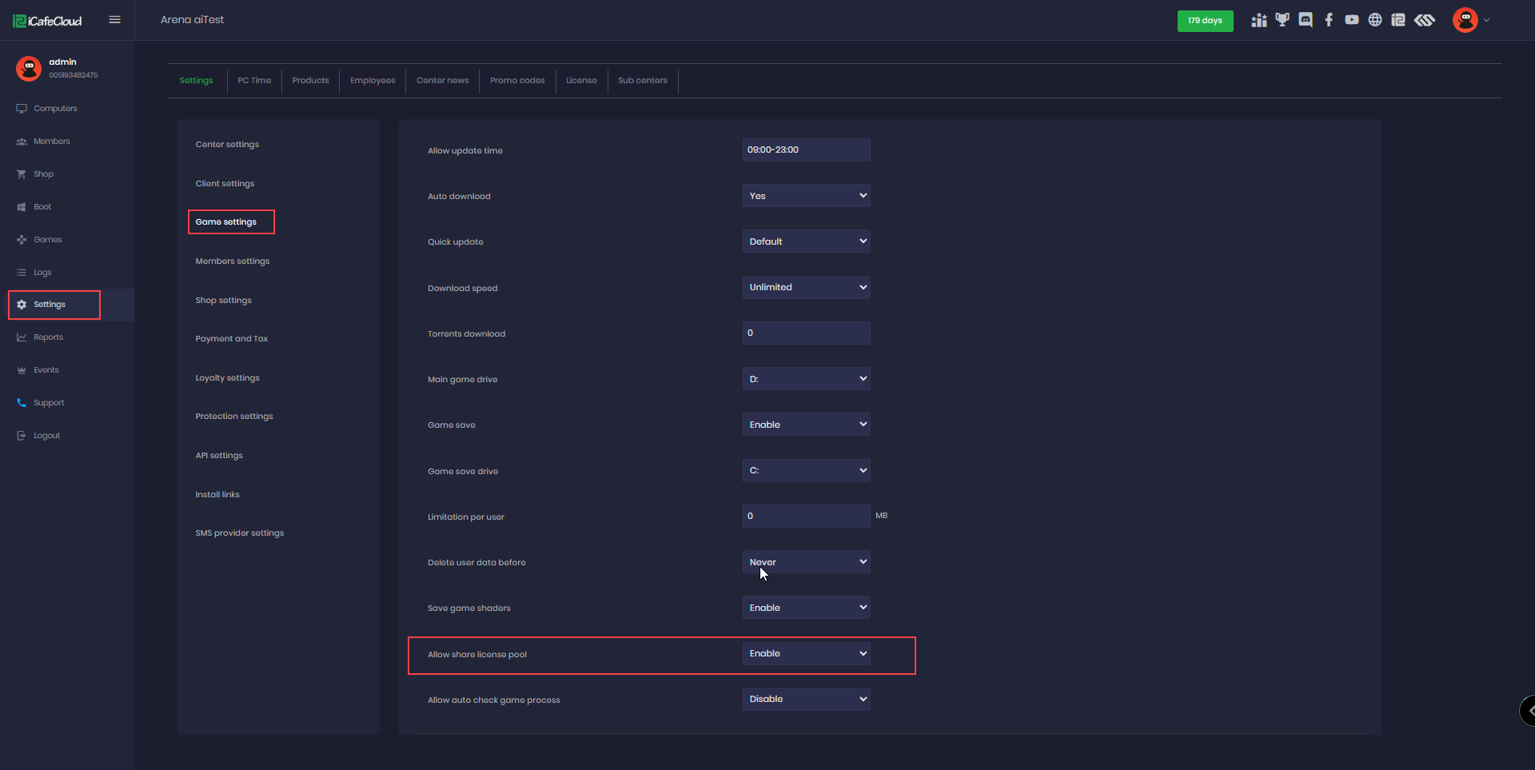
Task: Switch to the Promo codes tab
Action: (x=517, y=81)
